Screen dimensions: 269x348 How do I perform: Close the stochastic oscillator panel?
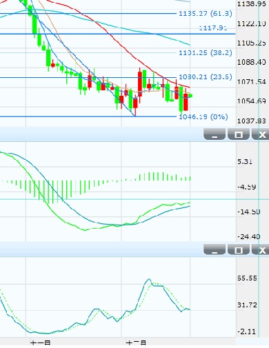(x=261, y=249)
